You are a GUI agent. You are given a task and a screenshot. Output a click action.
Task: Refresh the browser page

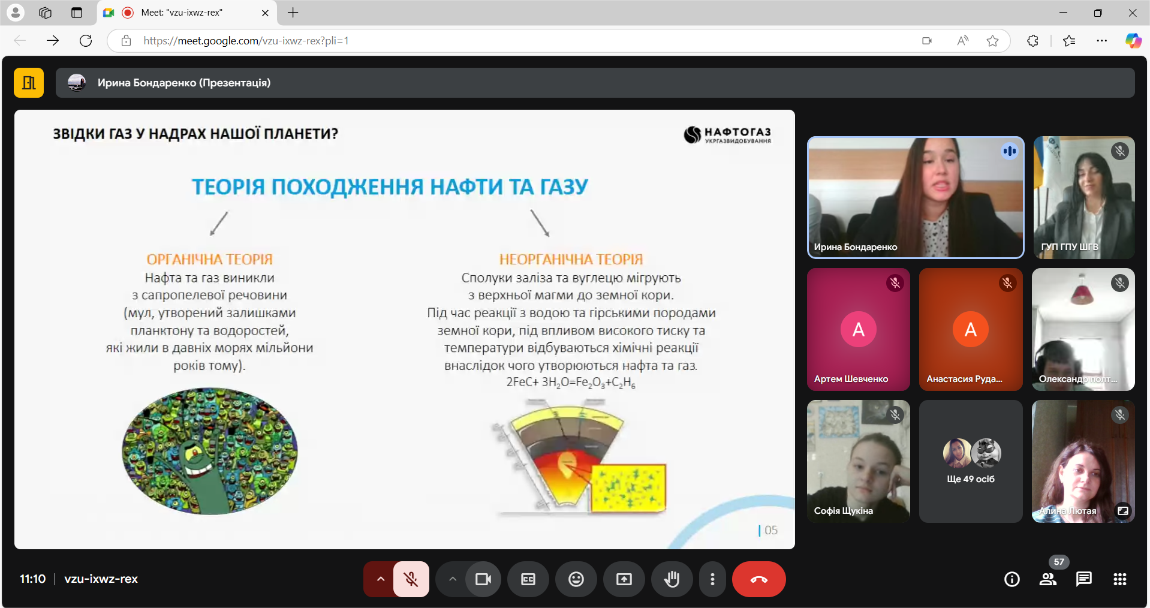pos(86,41)
